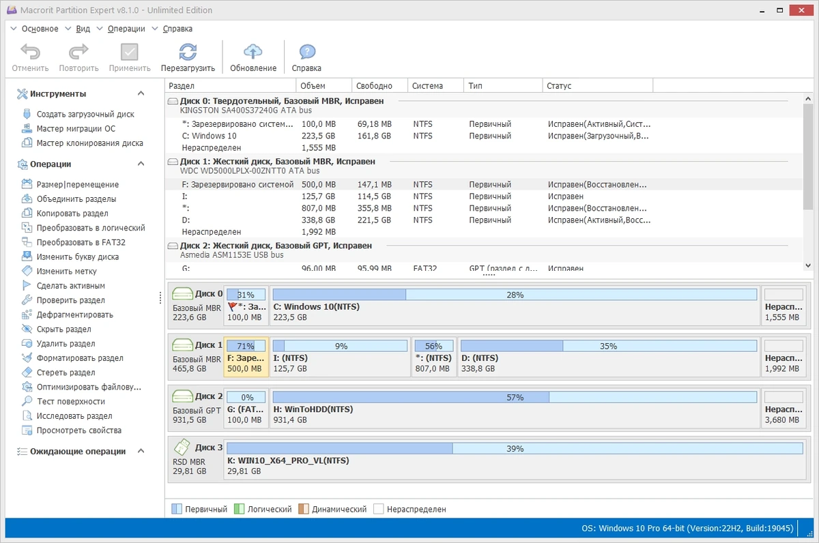The width and height of the screenshot is (819, 543).
Task: Open the Вид menu
Action: point(83,29)
